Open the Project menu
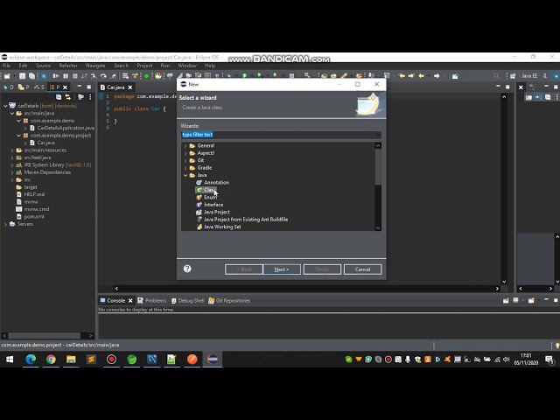560x420 pixels. (x=144, y=66)
